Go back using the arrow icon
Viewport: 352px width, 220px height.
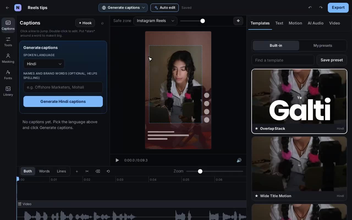pyautogui.click(x=7, y=8)
